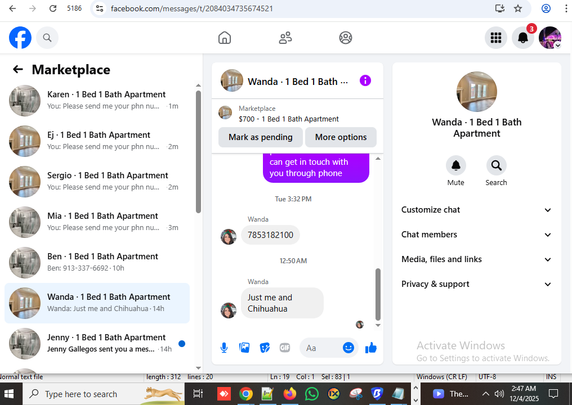Reload the page in the browser

coord(53,8)
